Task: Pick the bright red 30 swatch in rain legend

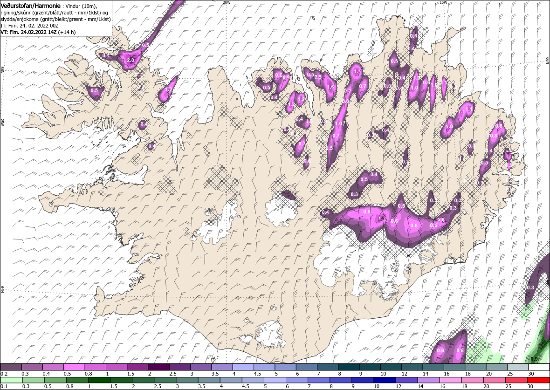Action: click(x=539, y=381)
